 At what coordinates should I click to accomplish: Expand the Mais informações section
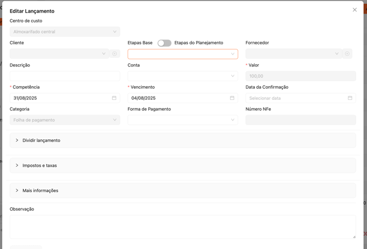pos(41,190)
